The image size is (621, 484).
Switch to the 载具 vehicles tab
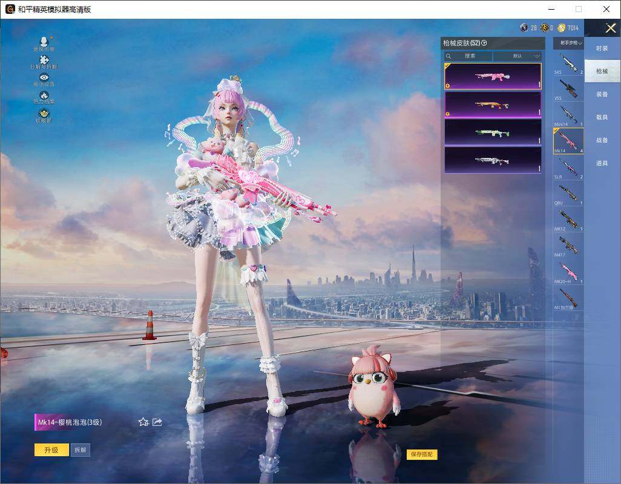(602, 117)
